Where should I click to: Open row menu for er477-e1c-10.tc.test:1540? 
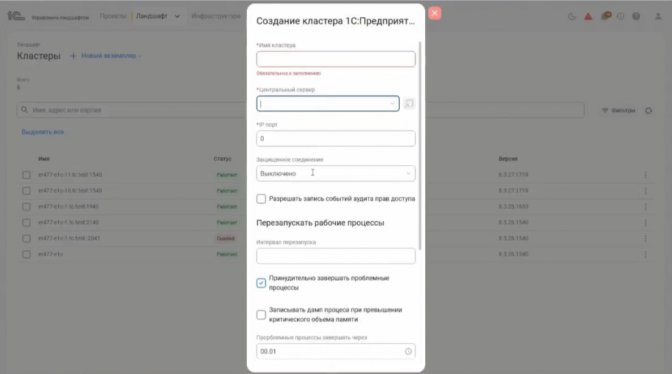tap(646, 191)
